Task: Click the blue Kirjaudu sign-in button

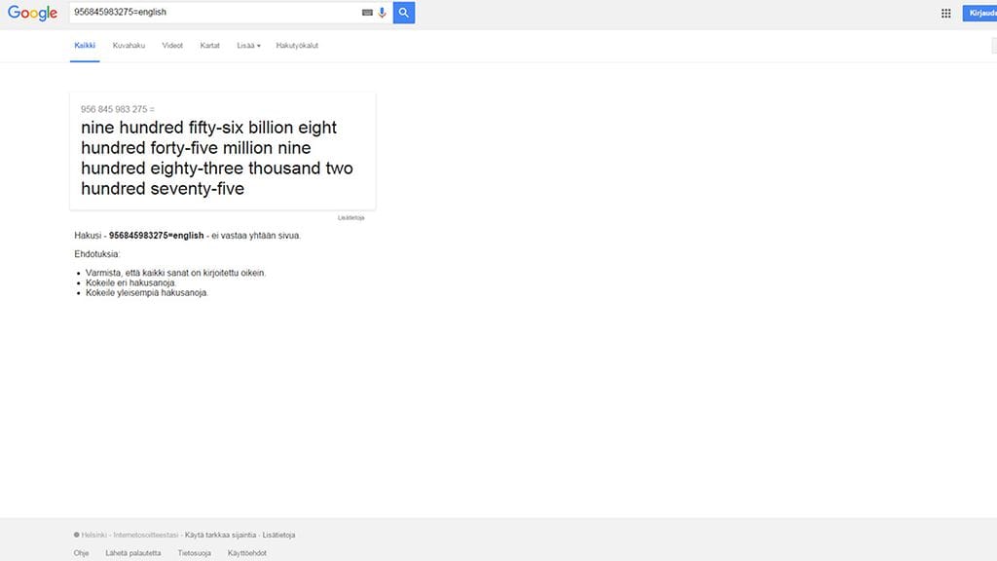Action: point(979,13)
